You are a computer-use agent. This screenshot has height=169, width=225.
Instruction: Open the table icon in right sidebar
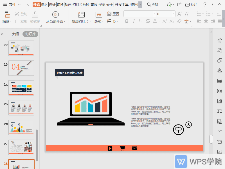tap(220, 81)
